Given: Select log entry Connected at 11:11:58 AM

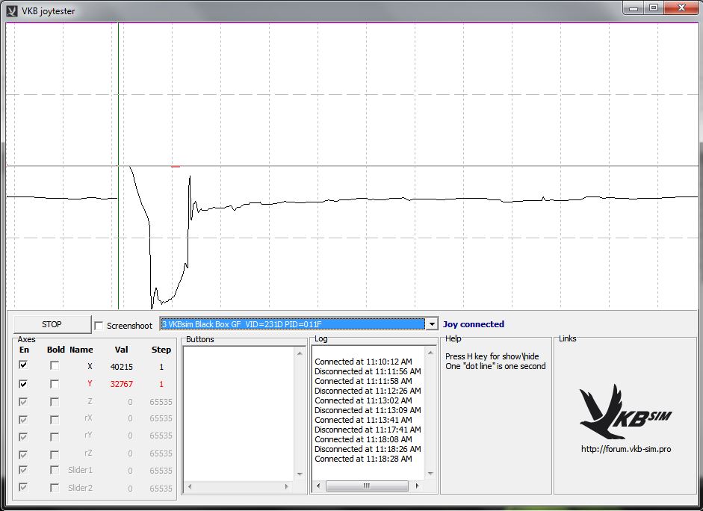Looking at the screenshot, I should coord(363,381).
